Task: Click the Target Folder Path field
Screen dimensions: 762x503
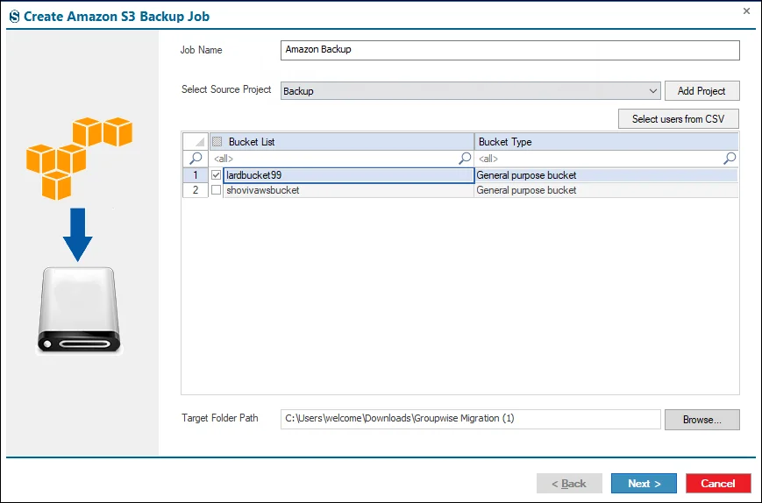Action: click(x=470, y=419)
